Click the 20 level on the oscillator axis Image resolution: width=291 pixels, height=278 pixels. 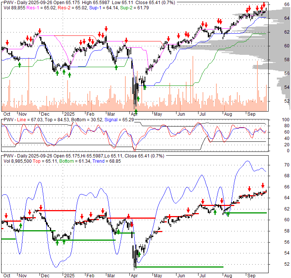click(287, 144)
